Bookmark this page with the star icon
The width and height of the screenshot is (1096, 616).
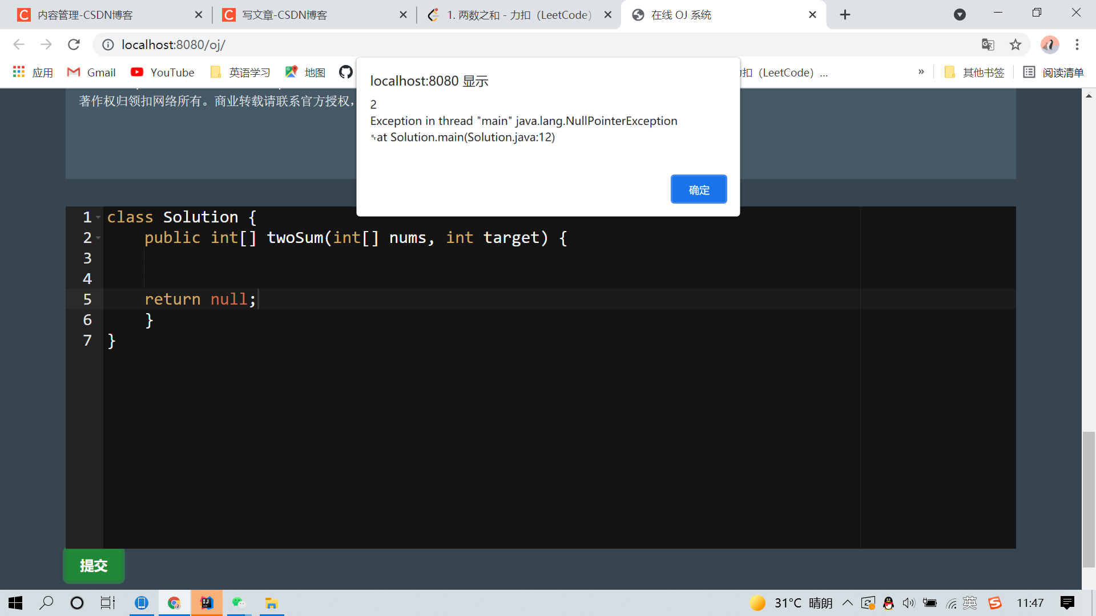pyautogui.click(x=1015, y=44)
